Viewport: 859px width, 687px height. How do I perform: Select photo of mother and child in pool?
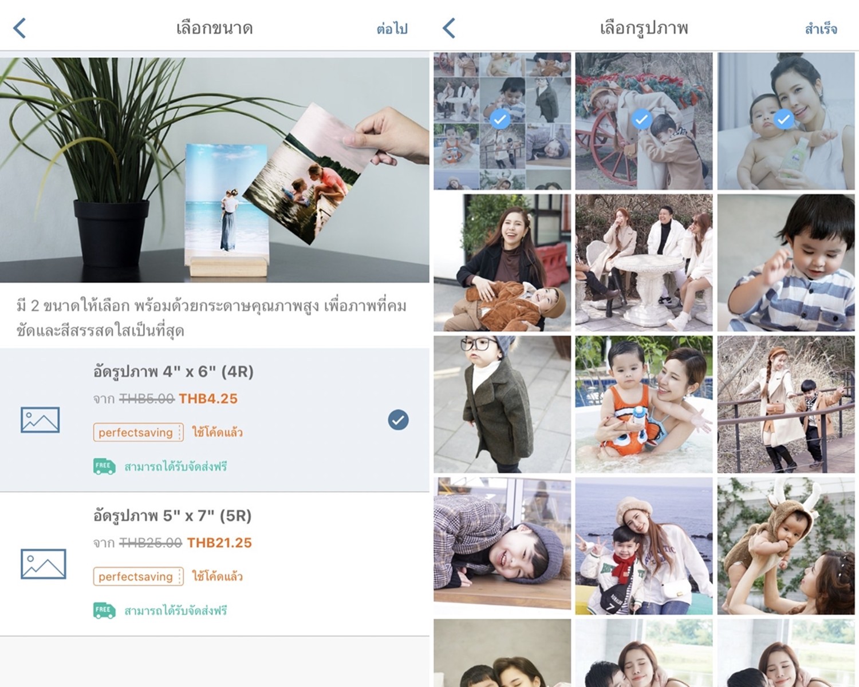(x=644, y=404)
